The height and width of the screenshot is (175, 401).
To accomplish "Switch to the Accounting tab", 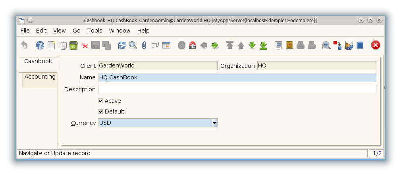I will (x=40, y=77).
